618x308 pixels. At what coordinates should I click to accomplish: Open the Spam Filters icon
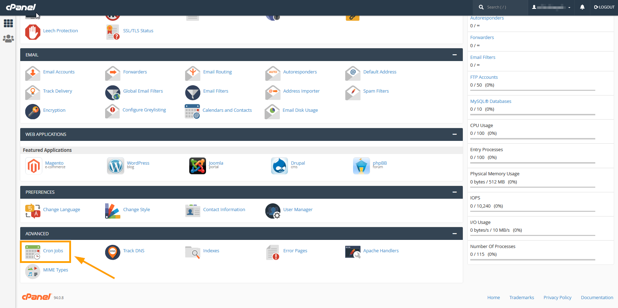tap(353, 92)
